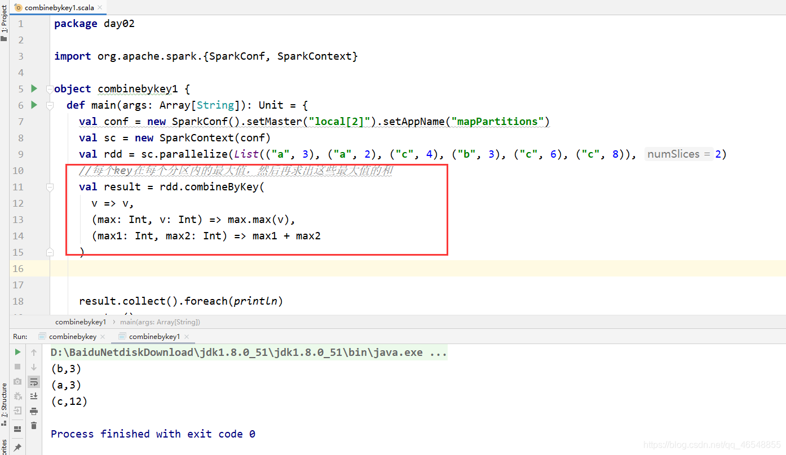Click the up arrow in the run console
786x455 pixels.
point(34,353)
